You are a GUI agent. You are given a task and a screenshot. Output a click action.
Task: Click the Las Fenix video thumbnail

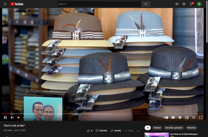click(x=157, y=135)
